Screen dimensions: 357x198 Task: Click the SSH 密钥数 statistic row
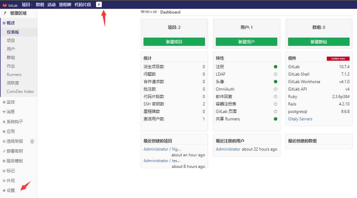pos(174,104)
